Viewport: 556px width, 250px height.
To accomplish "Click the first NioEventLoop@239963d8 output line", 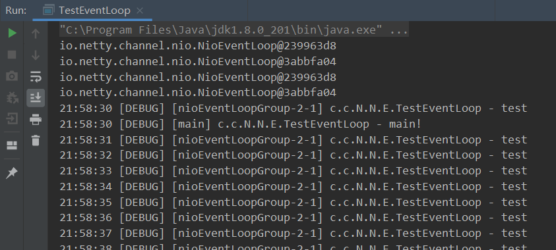I will 198,46.
